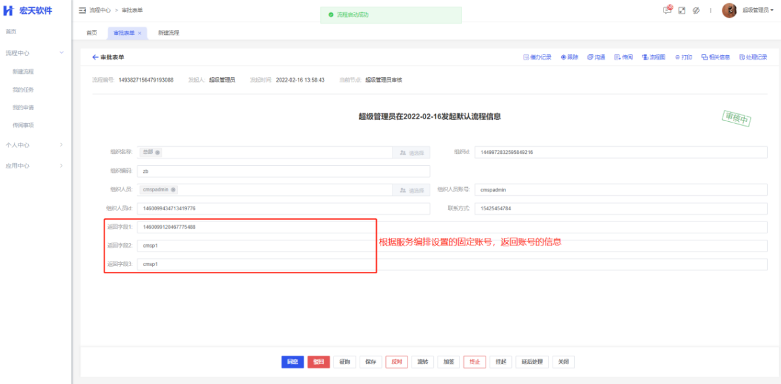Image resolution: width=781 pixels, height=384 pixels.
Task: Click 请选择 button beside 组织名称
Action: coord(412,152)
